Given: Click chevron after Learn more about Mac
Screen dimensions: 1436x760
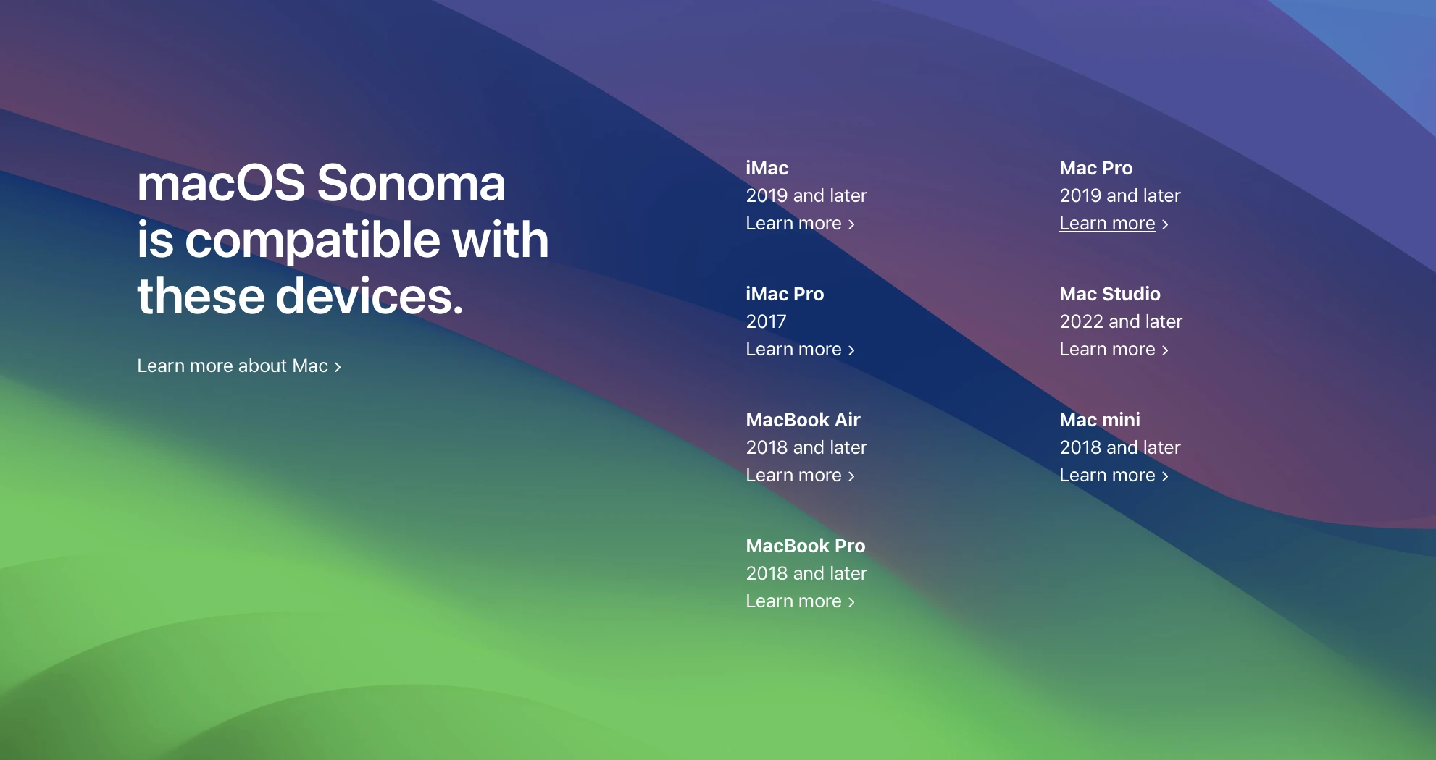Looking at the screenshot, I should 338,368.
